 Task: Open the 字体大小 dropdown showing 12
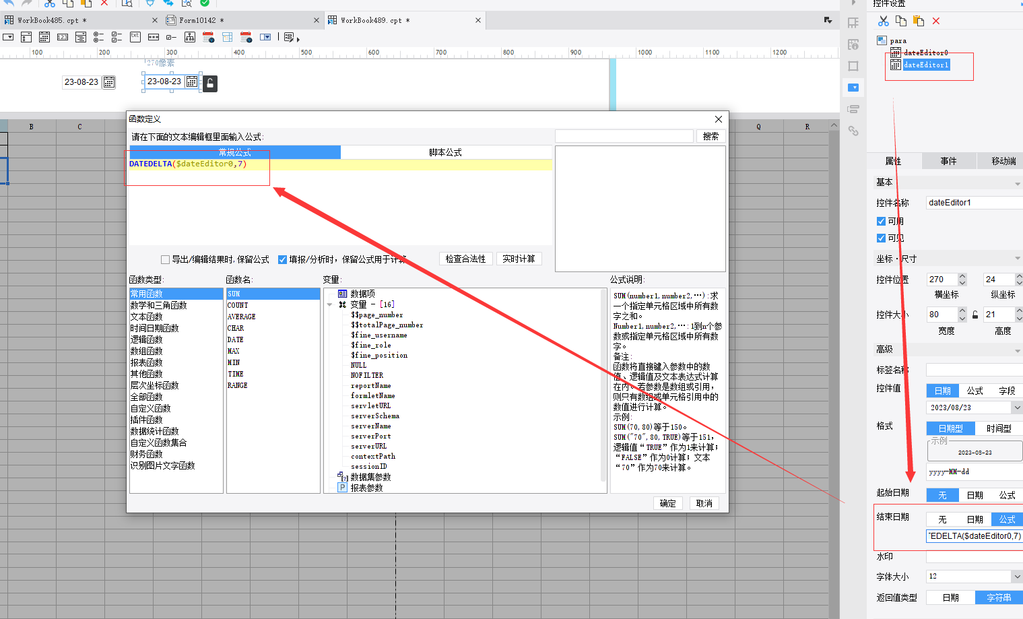click(x=1016, y=577)
